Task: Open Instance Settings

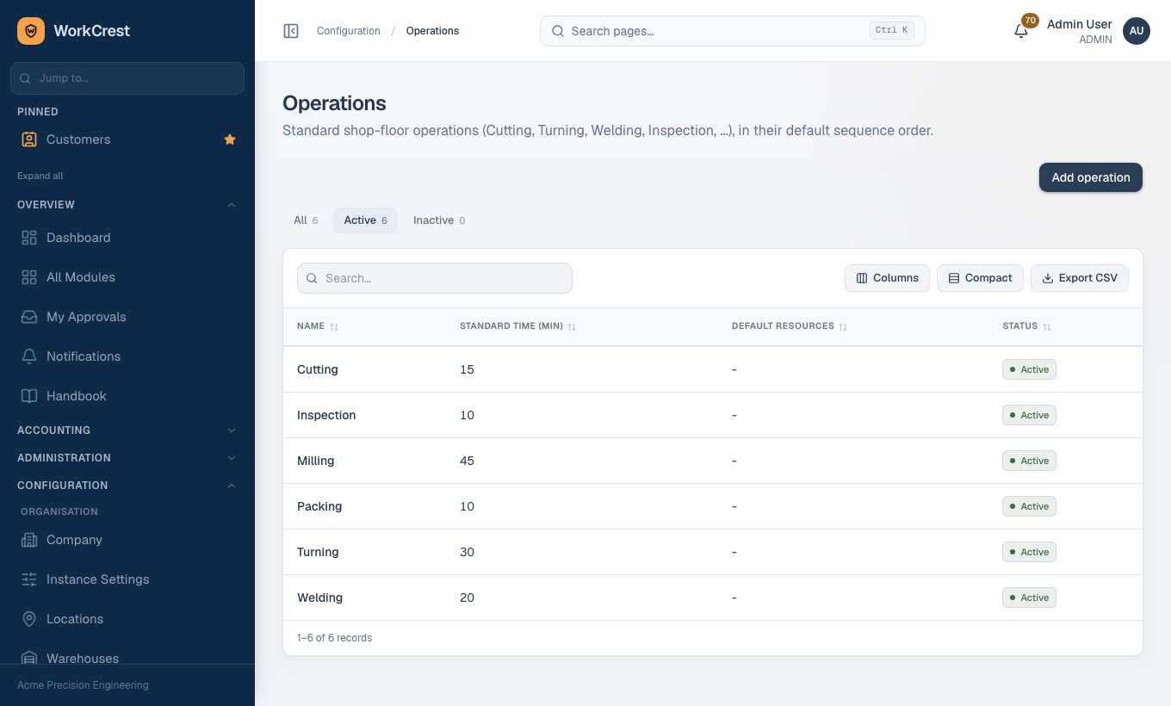Action: point(127,579)
